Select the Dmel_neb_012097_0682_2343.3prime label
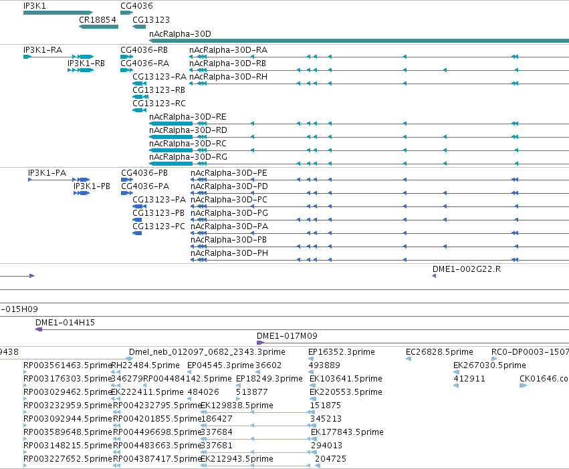This screenshot has height=469, width=569. [x=207, y=352]
